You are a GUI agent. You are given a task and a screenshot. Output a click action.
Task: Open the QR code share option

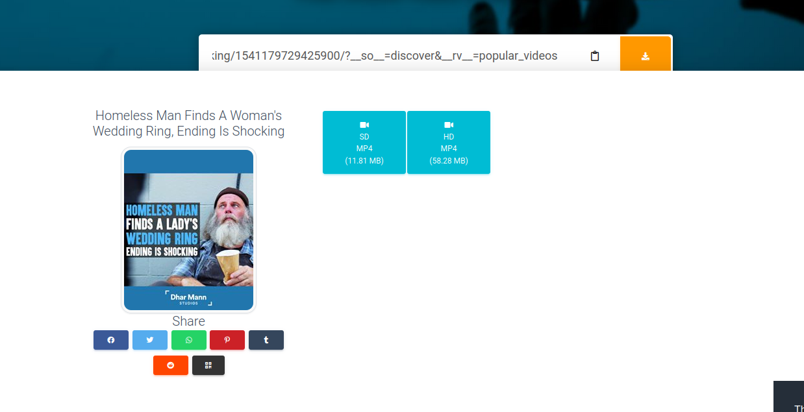coord(208,365)
